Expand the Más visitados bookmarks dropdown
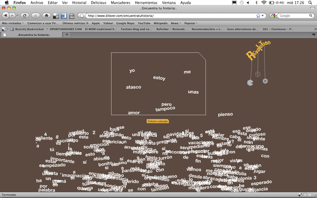Viewport: 317px width, 198px height. (13, 23)
